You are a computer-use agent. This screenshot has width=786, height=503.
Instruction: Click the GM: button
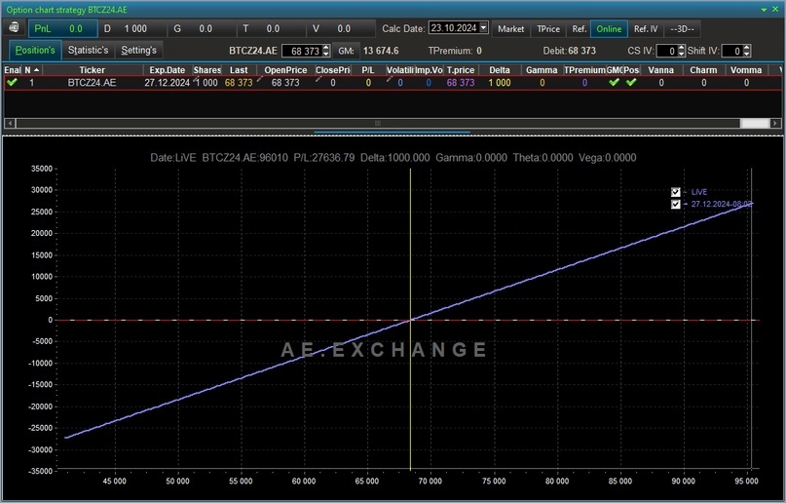click(346, 51)
